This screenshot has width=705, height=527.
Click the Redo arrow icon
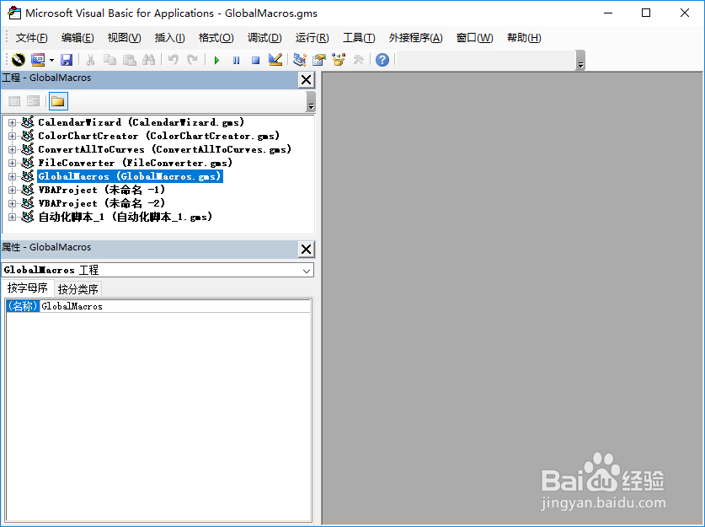(x=192, y=59)
